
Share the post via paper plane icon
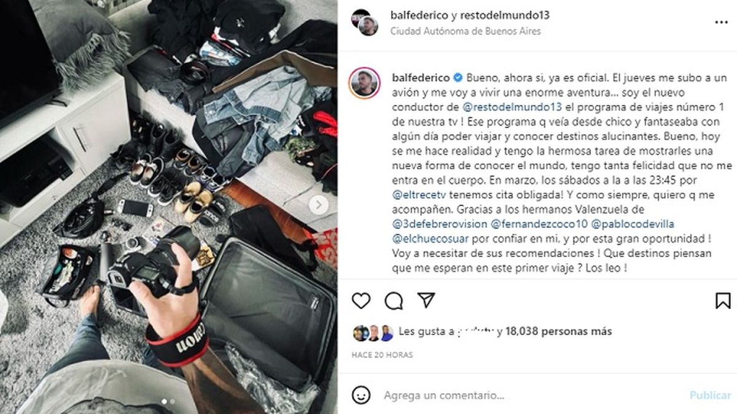[426, 301]
